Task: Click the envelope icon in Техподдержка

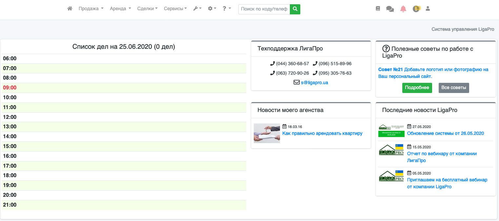Action: (x=296, y=83)
